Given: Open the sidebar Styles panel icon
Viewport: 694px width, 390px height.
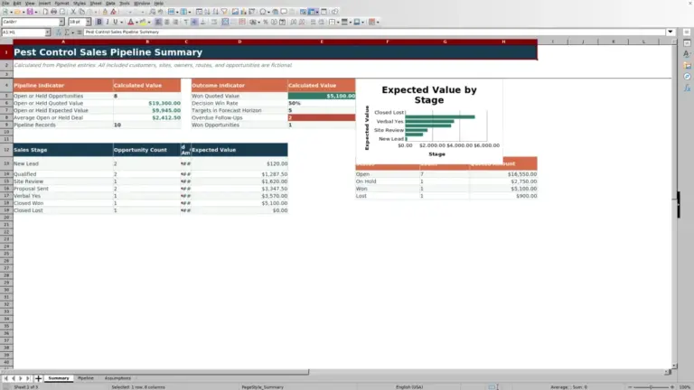Looking at the screenshot, I should (687, 53).
